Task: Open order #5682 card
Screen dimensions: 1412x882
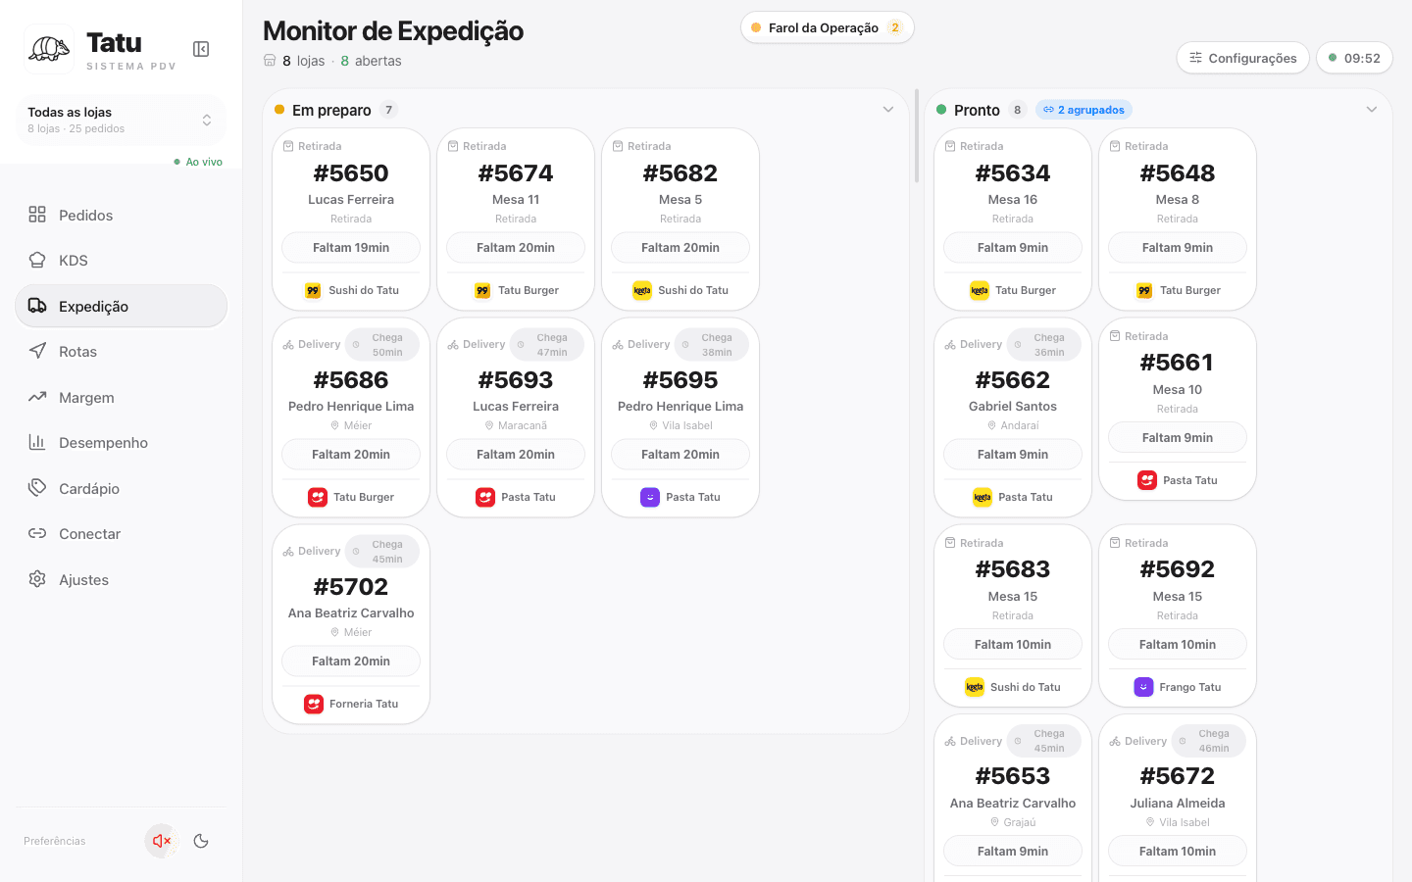Action: [x=681, y=219]
